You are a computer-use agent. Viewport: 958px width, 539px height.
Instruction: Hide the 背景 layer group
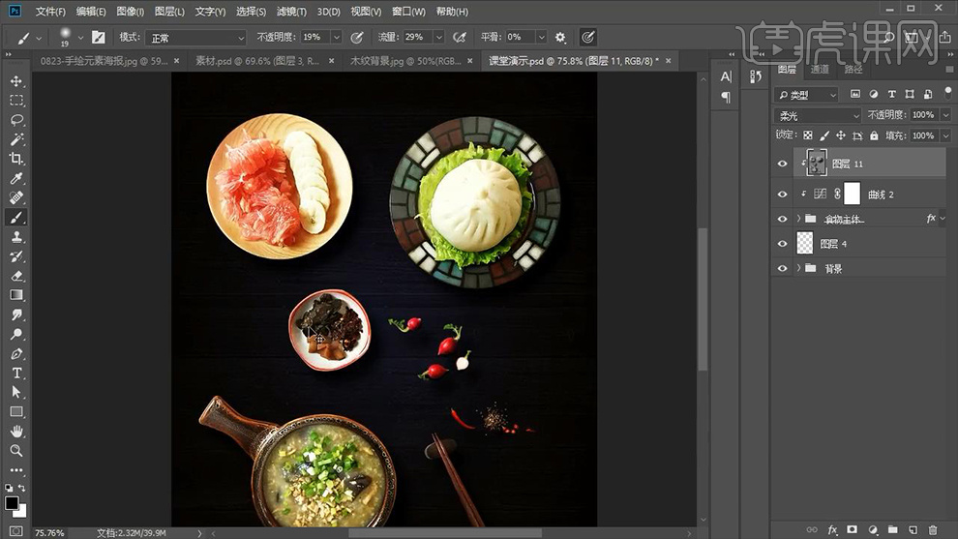[x=783, y=268]
